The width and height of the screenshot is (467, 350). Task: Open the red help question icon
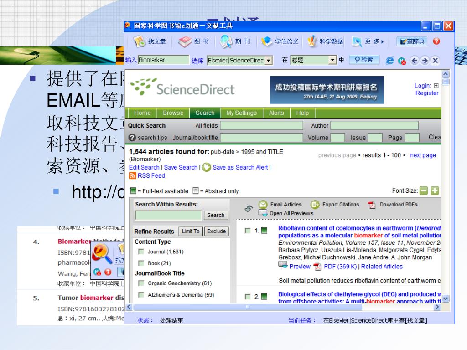pyautogui.click(x=436, y=41)
